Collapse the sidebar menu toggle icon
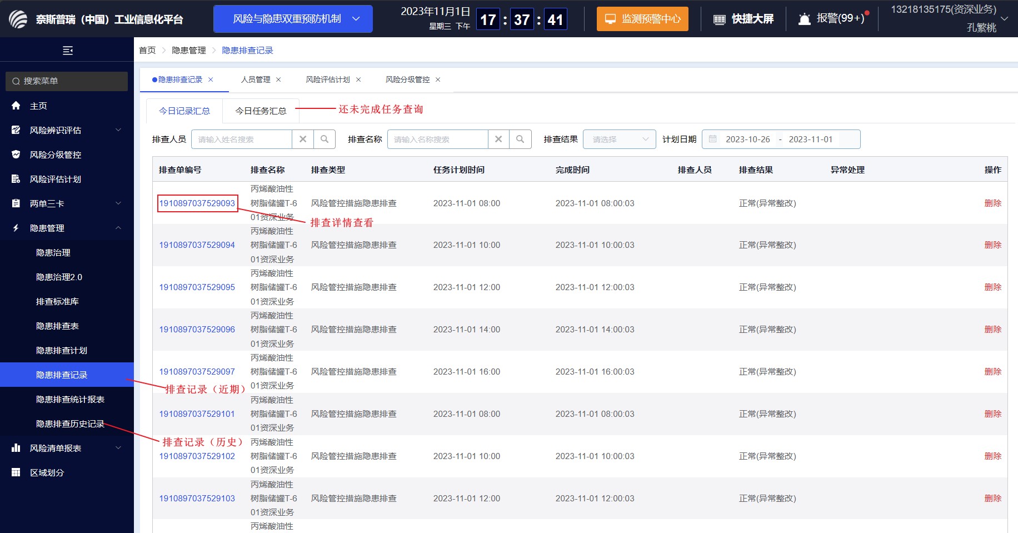 (x=68, y=51)
